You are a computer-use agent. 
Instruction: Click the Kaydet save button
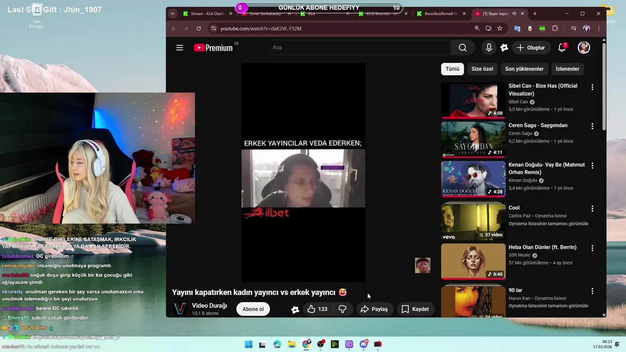pos(415,309)
